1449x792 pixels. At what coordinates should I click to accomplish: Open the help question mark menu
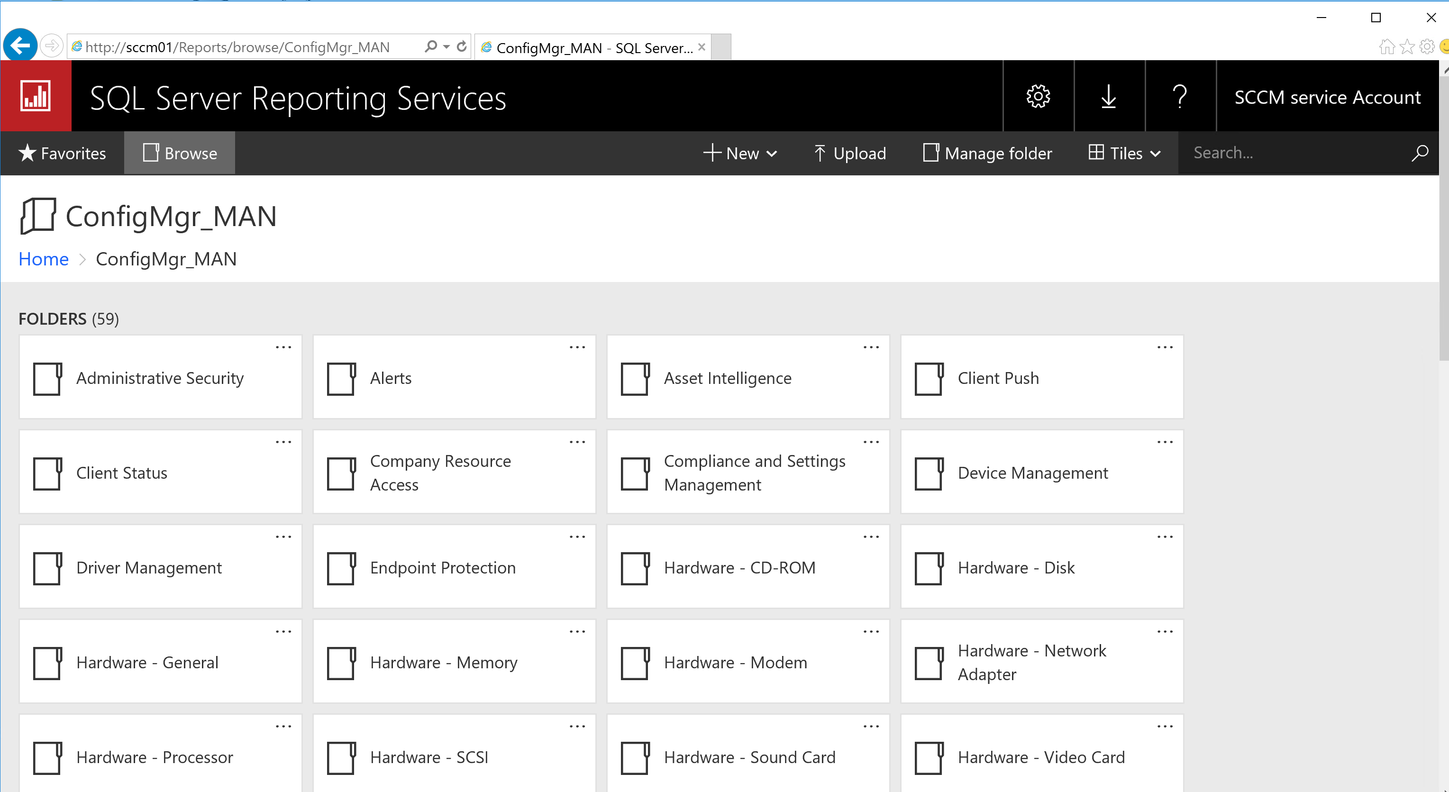(x=1180, y=97)
